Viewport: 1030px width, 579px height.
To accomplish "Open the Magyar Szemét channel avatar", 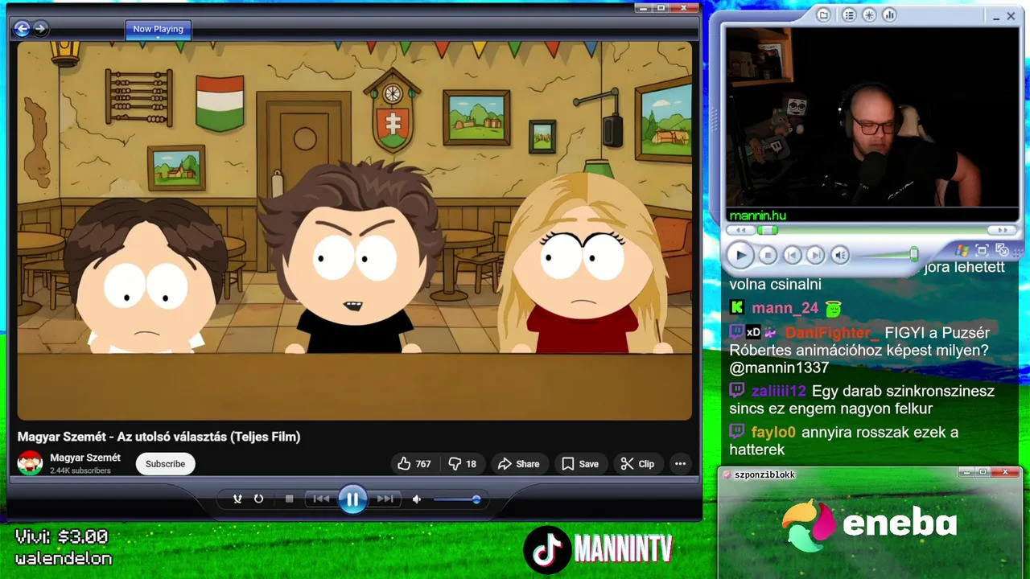I will 31,463.
